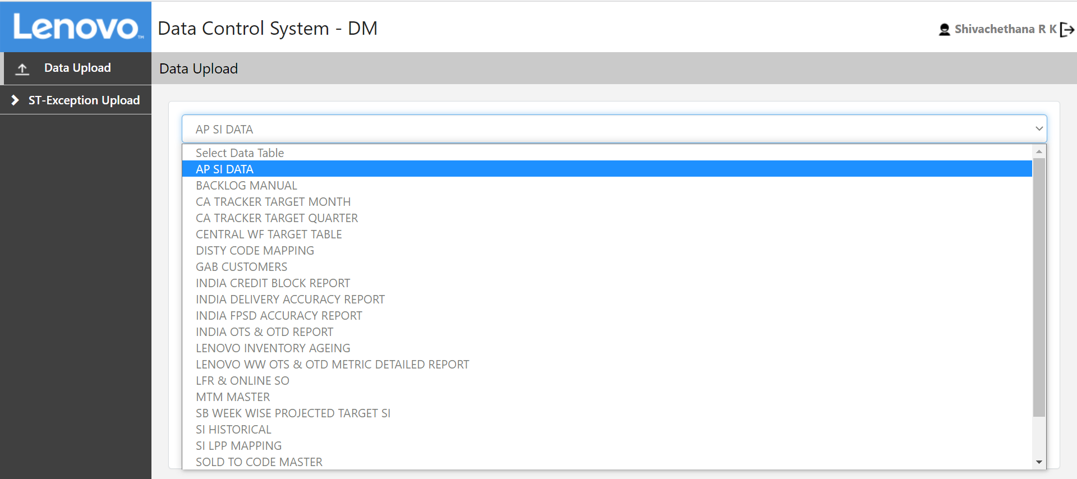Image resolution: width=1077 pixels, height=479 pixels.
Task: Expand the ST-Exception Upload chevron
Action: point(15,100)
